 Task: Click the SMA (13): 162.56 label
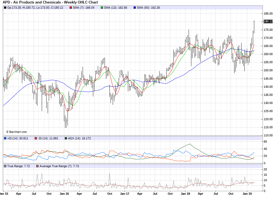[115, 8]
